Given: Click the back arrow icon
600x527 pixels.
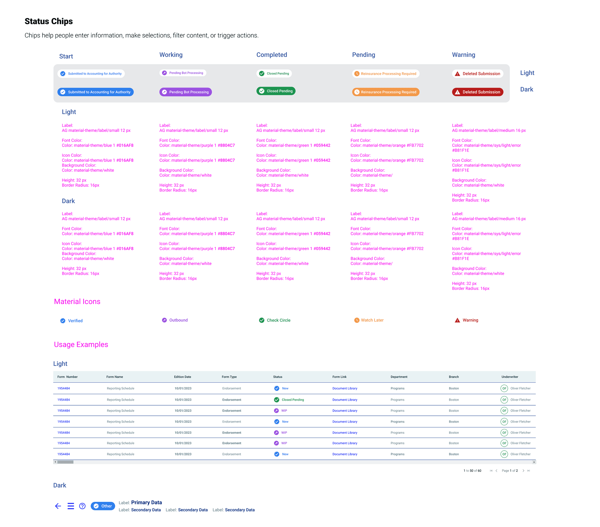Looking at the screenshot, I should pos(58,506).
